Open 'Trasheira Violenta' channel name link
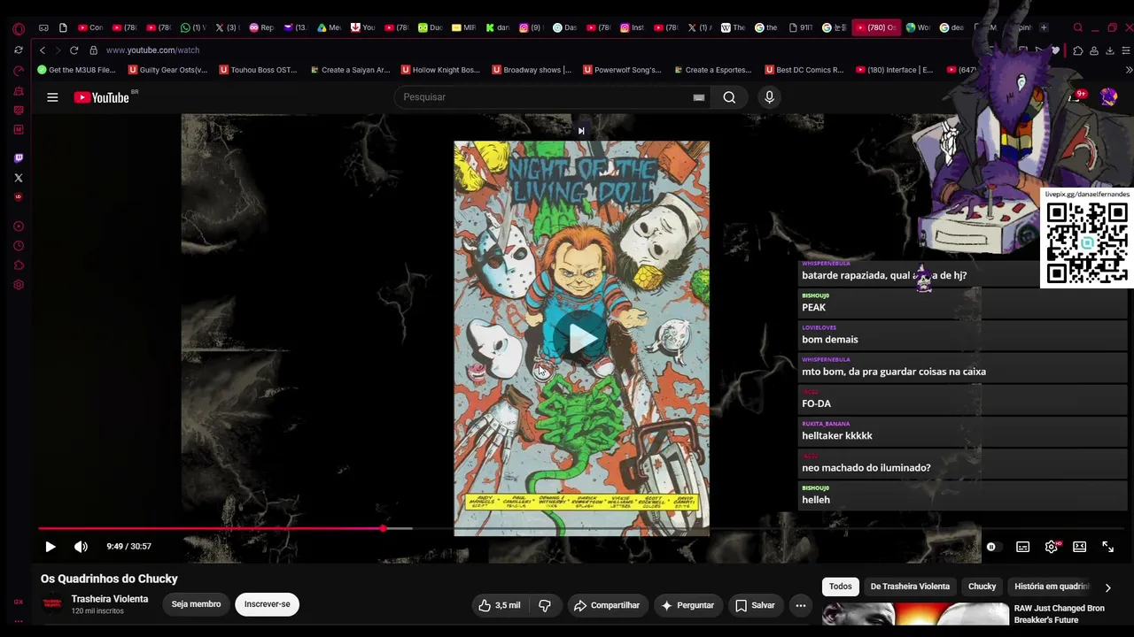The image size is (1134, 637). [110, 599]
